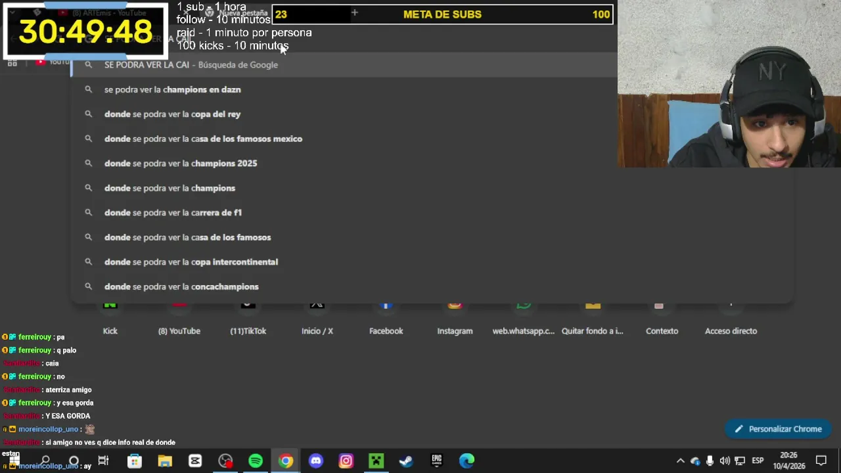
Task: Click the microphone tray icon
Action: pyautogui.click(x=710, y=461)
